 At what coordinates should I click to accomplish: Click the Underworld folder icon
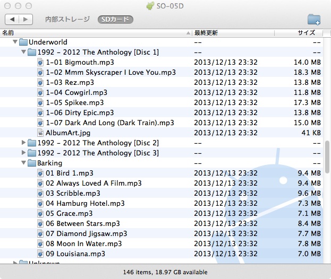click(x=23, y=42)
